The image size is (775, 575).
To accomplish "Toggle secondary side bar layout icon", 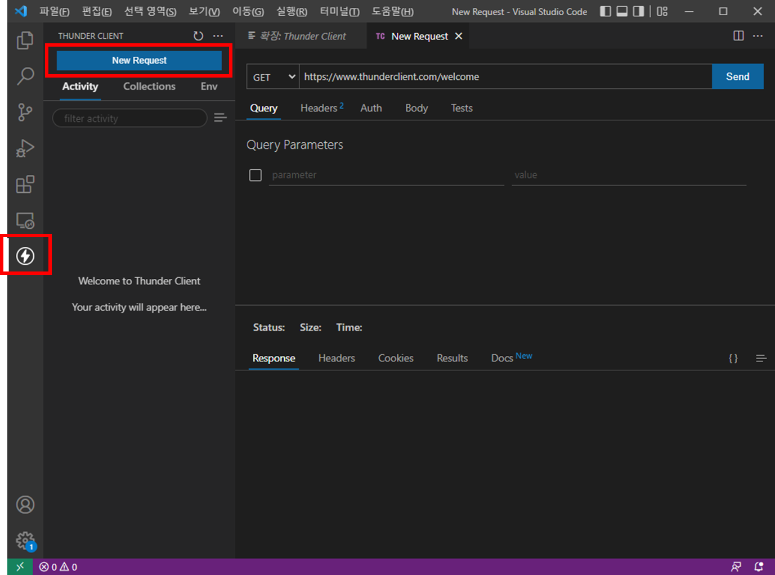I will [638, 11].
